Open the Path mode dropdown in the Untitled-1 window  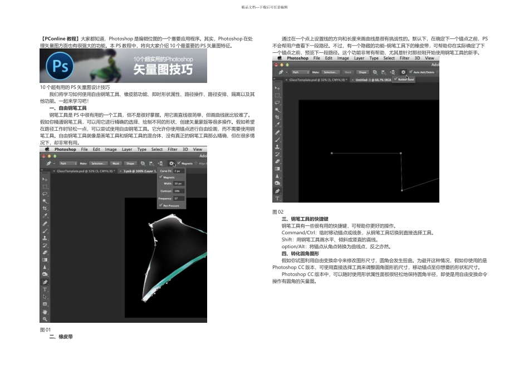pyautogui.click(x=301, y=72)
